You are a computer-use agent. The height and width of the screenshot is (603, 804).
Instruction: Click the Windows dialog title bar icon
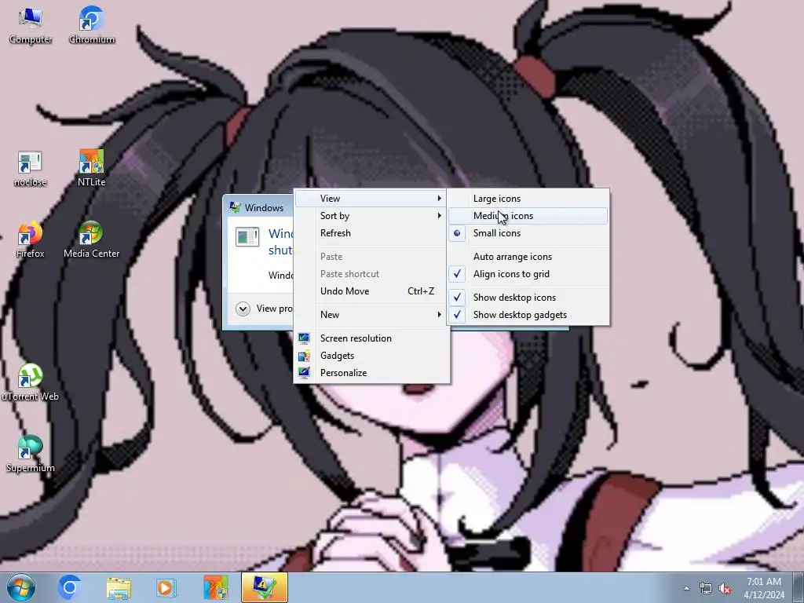(236, 207)
